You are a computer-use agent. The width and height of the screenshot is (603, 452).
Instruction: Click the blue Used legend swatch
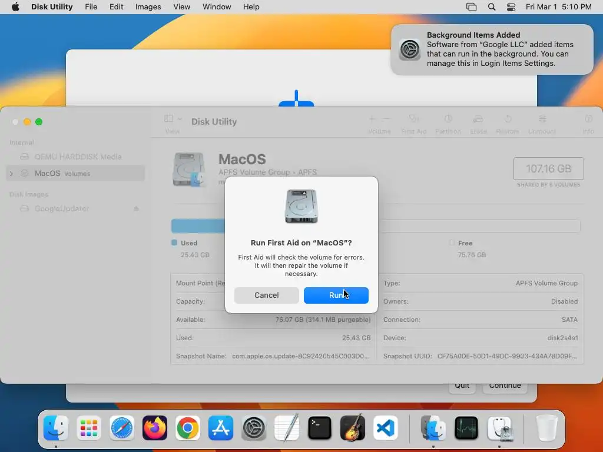coord(174,243)
